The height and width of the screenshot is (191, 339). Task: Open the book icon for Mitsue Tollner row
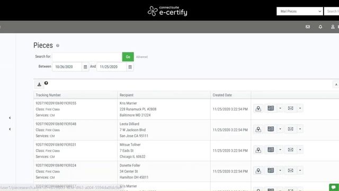(271, 150)
